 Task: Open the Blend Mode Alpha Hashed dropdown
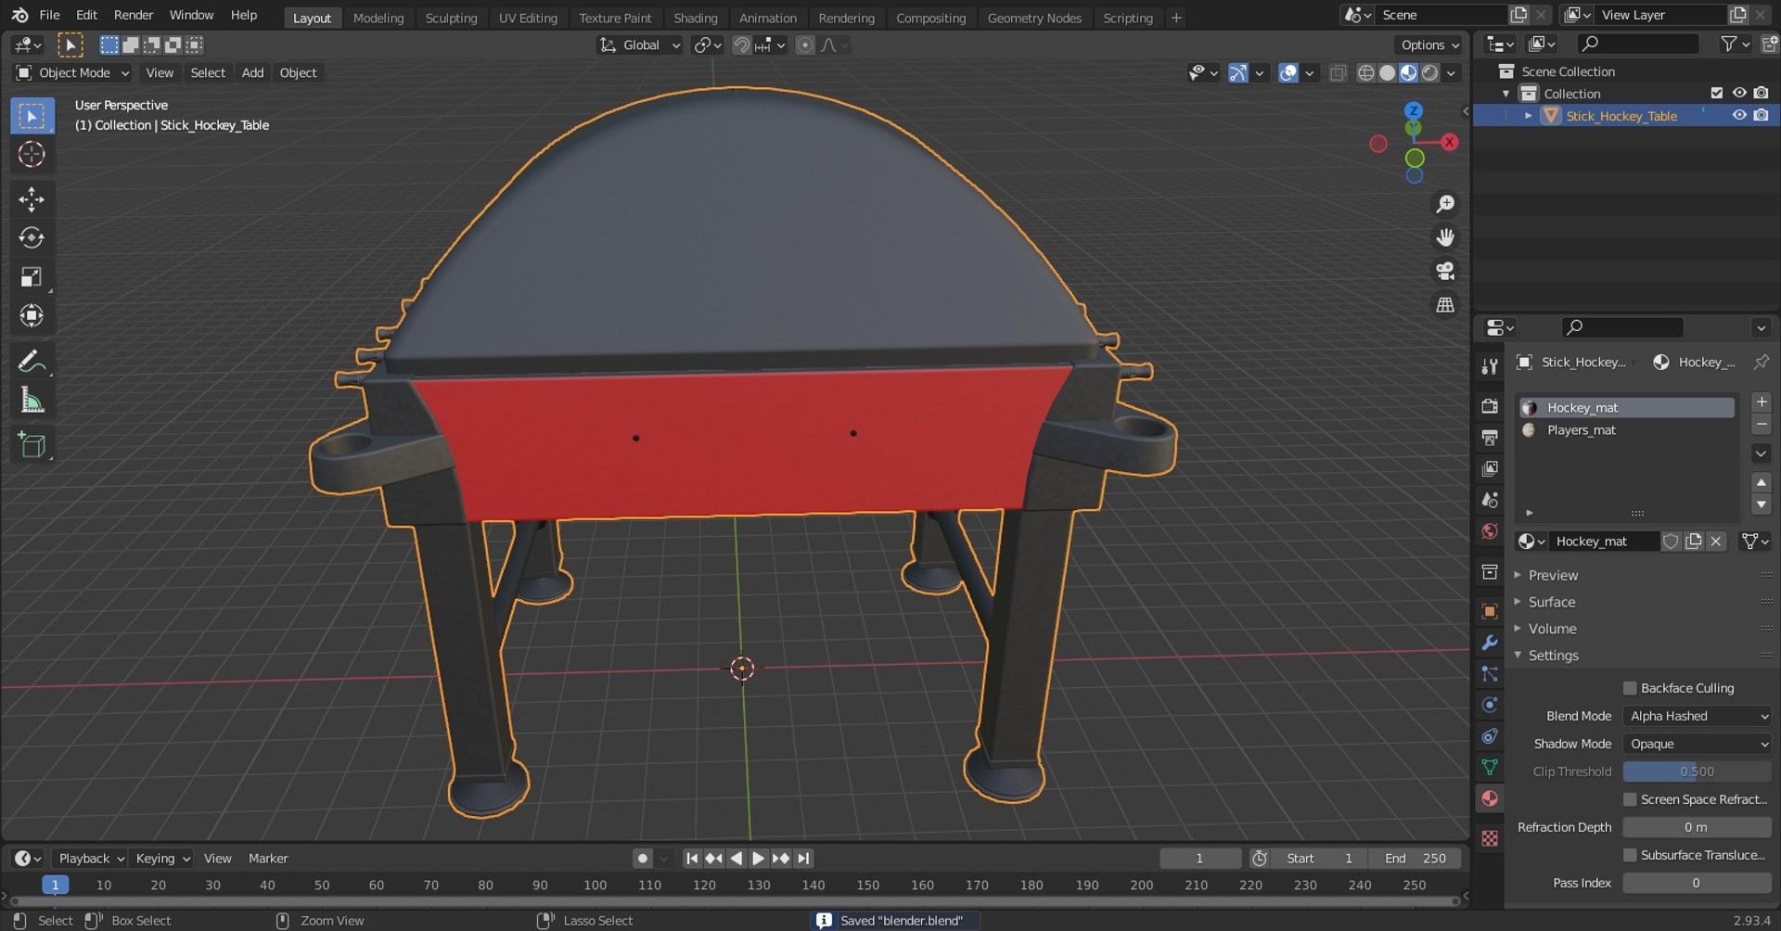click(x=1698, y=716)
